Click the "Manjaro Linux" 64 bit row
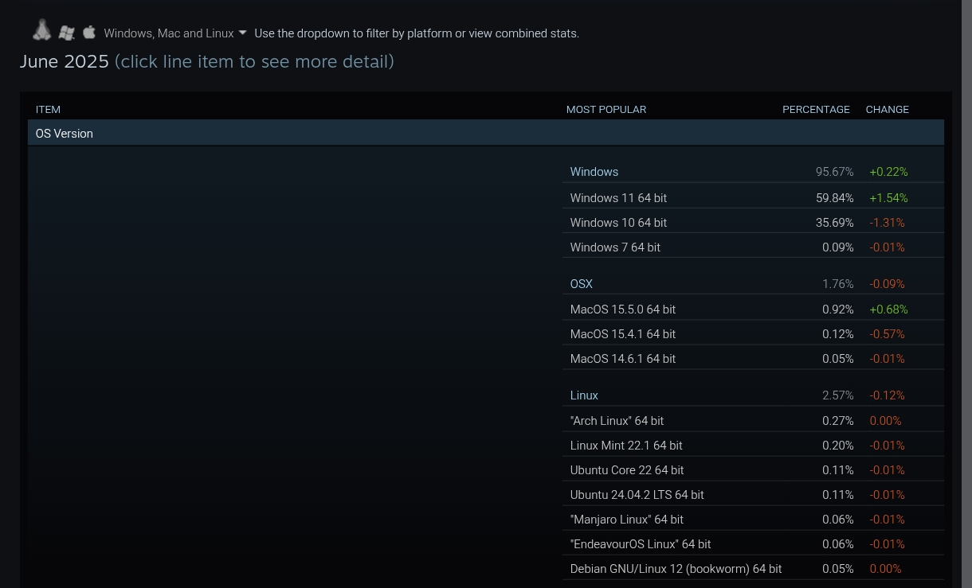 tap(753, 519)
